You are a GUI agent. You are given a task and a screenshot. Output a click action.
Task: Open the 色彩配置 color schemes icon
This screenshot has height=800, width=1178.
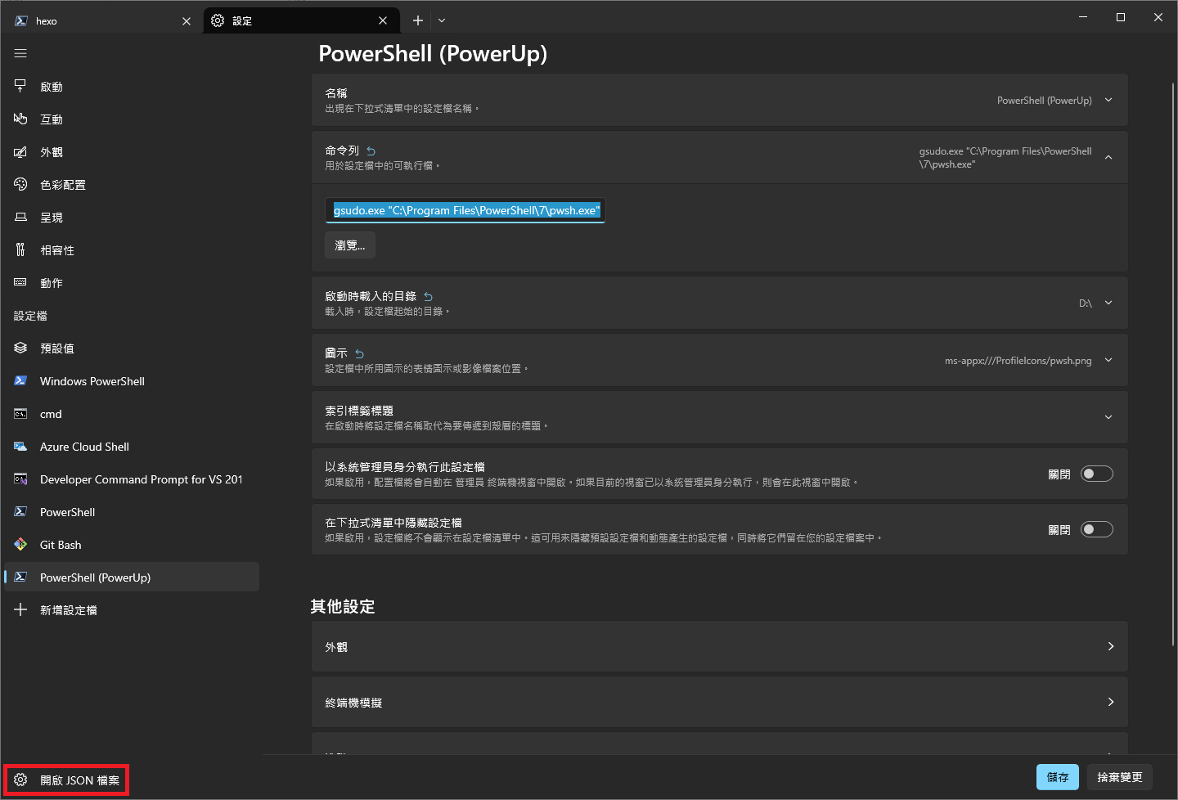[x=20, y=184]
